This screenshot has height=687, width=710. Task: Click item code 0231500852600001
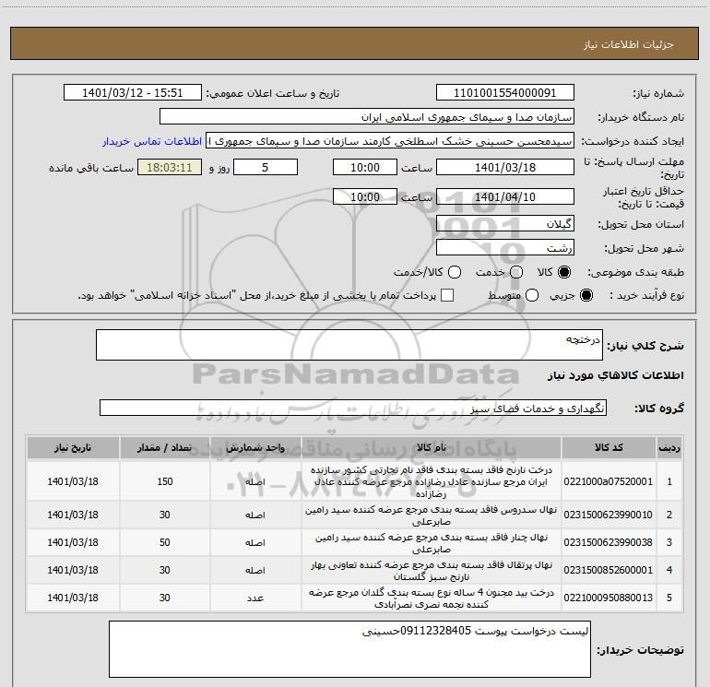pyautogui.click(x=609, y=570)
